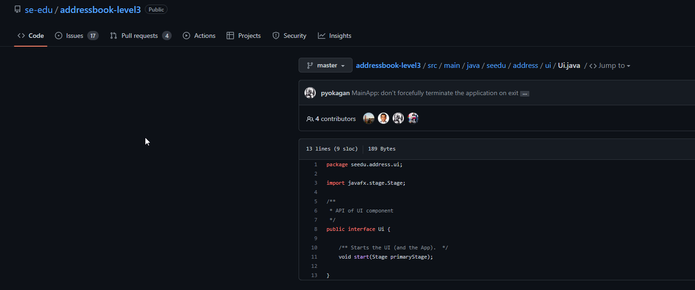Open the master branch dropdown
Image resolution: width=695 pixels, height=290 pixels.
click(325, 65)
